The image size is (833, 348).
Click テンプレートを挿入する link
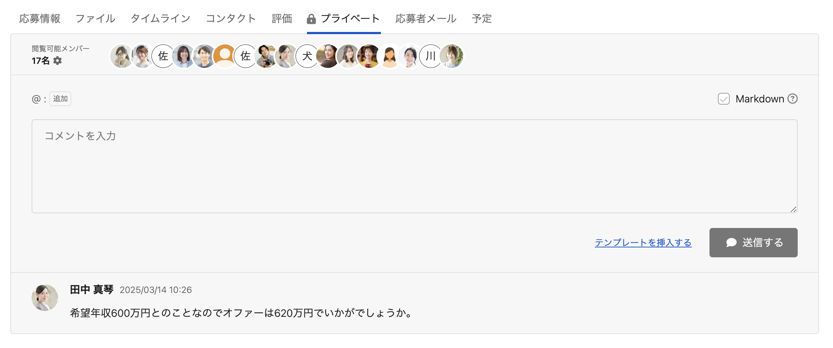pos(643,243)
